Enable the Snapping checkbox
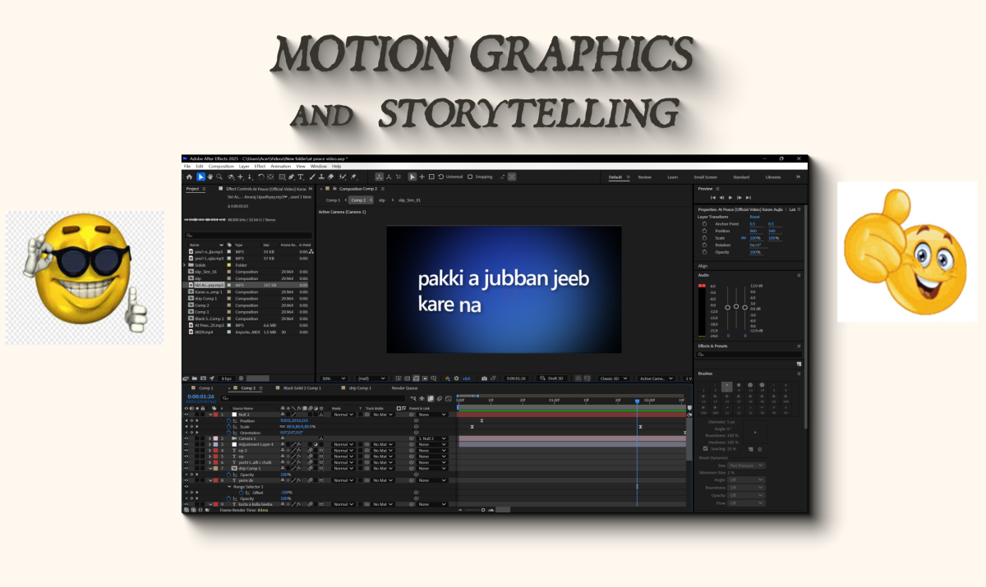The height and width of the screenshot is (587, 986). coord(469,177)
